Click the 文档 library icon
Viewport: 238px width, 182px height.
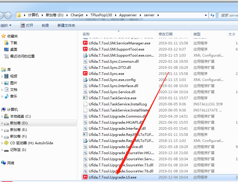pos(6,89)
